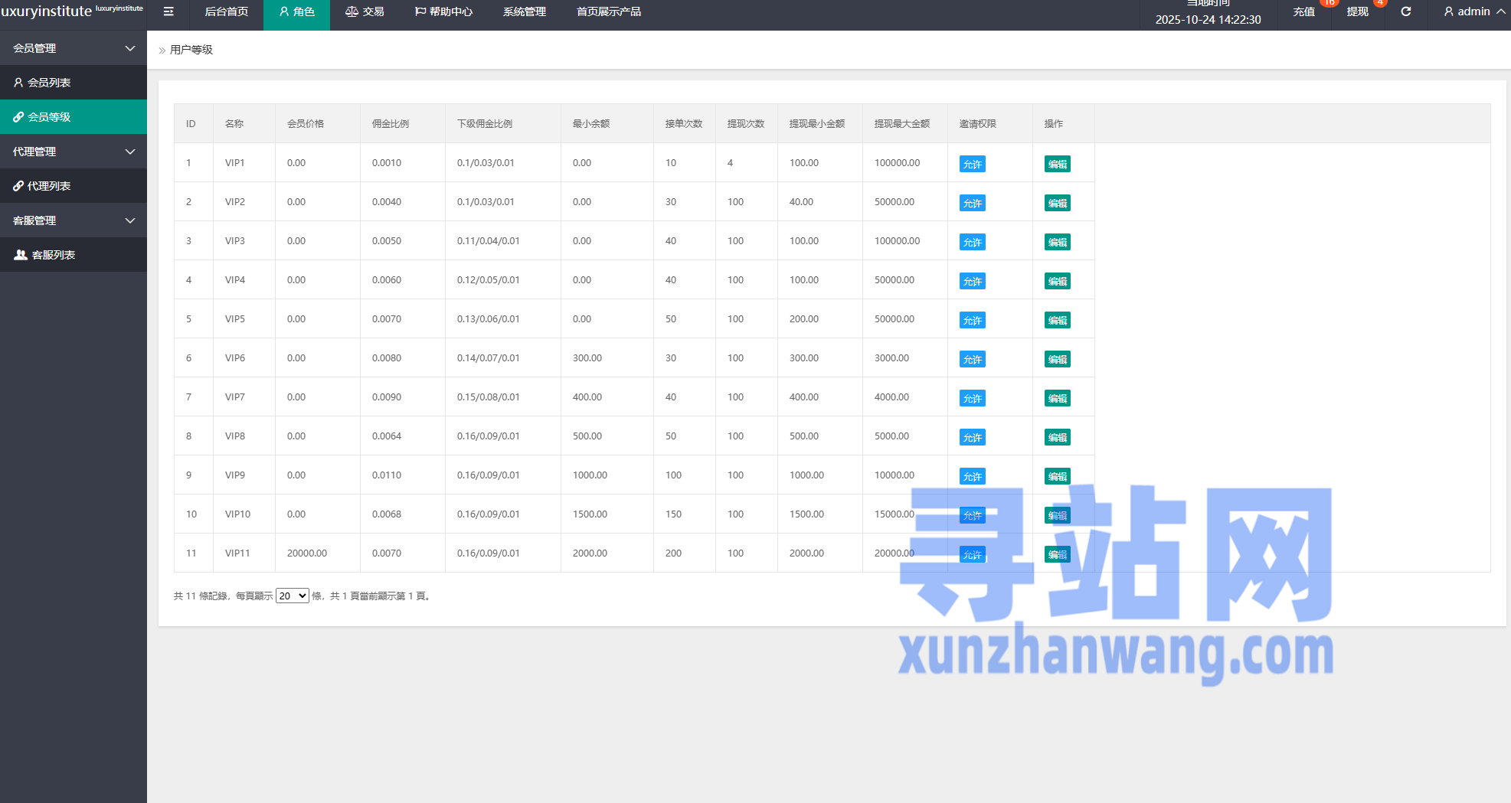Image resolution: width=1511 pixels, height=803 pixels.
Task: Open the 首页展示产品 top menu
Action: (608, 11)
